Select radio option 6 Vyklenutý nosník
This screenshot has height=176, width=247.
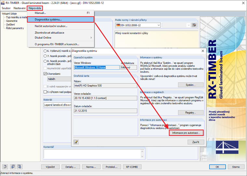45,51
